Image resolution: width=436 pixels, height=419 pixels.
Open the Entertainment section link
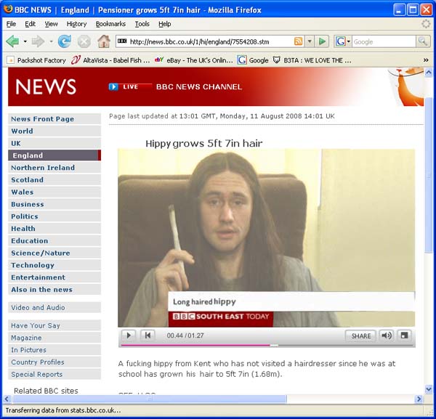tap(54, 277)
